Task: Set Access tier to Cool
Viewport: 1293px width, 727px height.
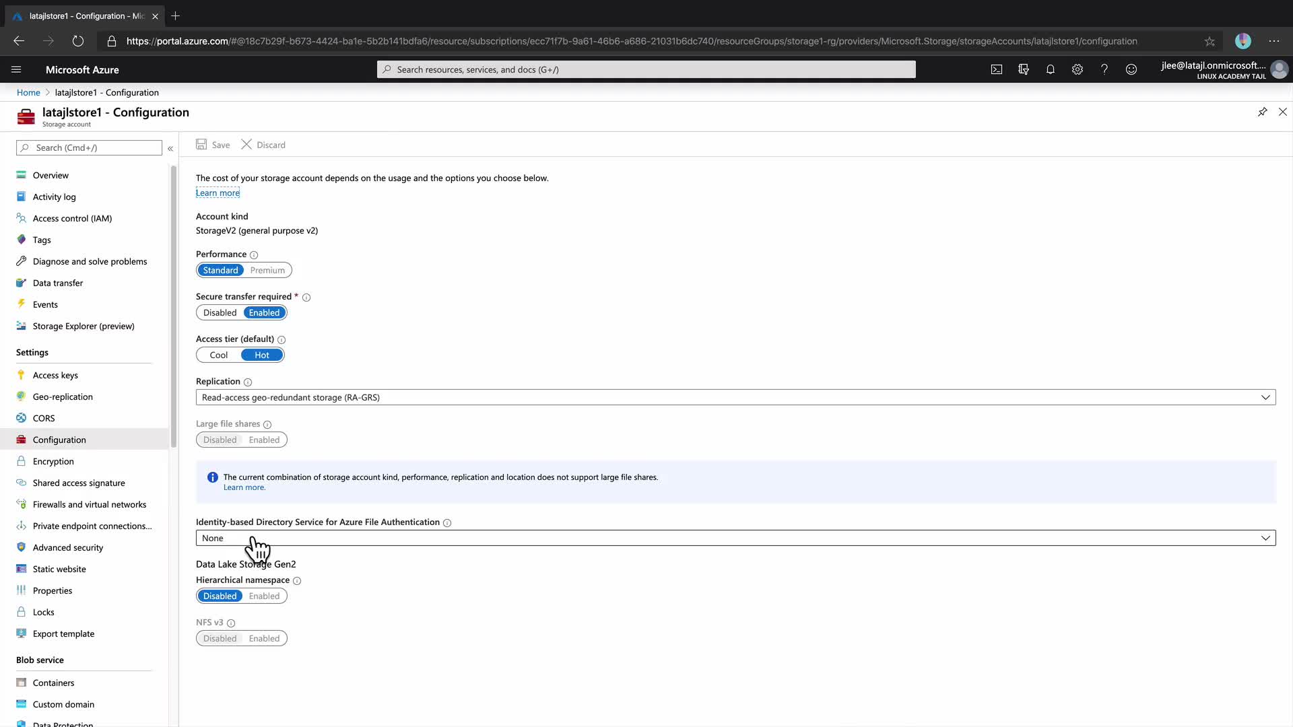Action: pyautogui.click(x=219, y=355)
